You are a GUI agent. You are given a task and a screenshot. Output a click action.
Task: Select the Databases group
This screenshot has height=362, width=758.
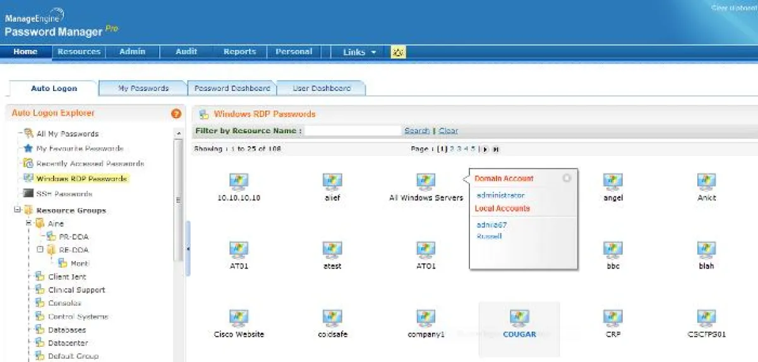[67, 330]
